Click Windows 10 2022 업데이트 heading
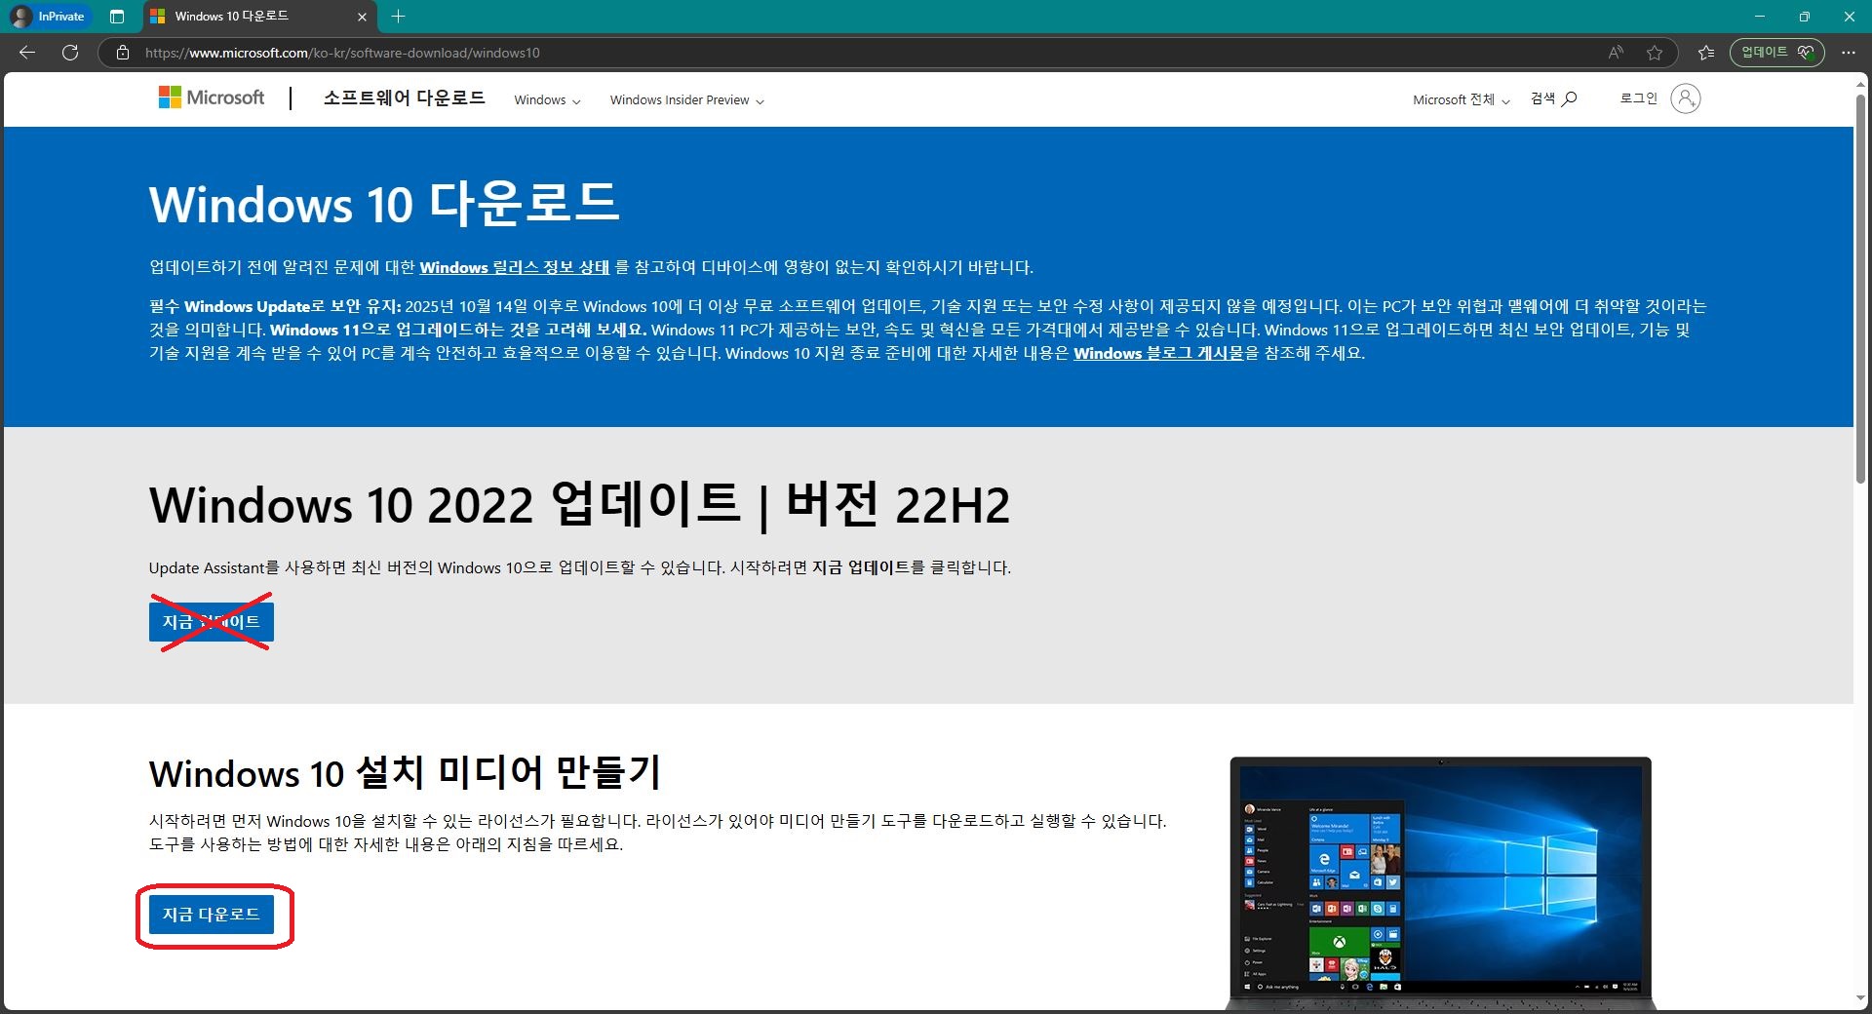This screenshot has width=1872, height=1014. [x=579, y=504]
